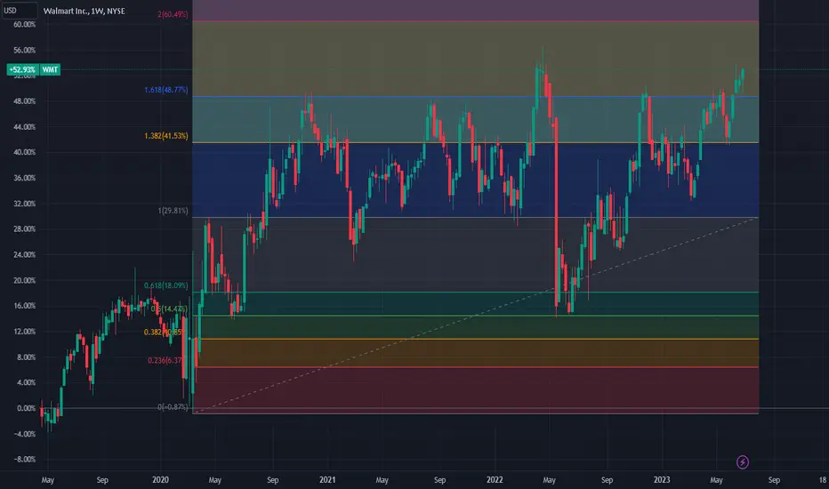Click 56.00% on the price axis
The image size is (829, 489).
pos(24,50)
